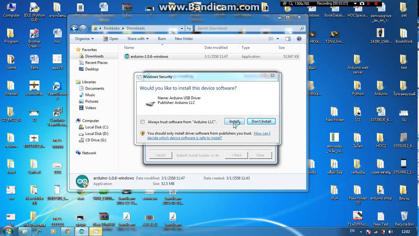Click Install in the Windows Security dialog

pyautogui.click(x=234, y=121)
